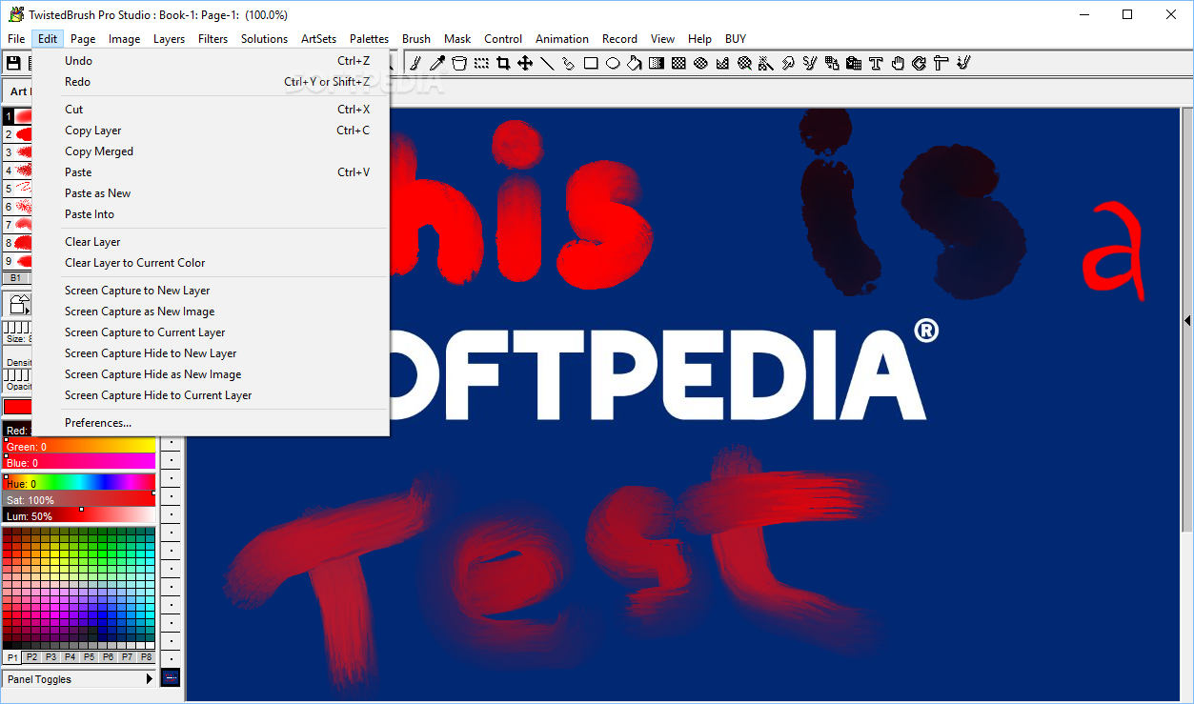The width and height of the screenshot is (1194, 704).
Task: Select the eyedropper color picker tool
Action: coord(437,63)
